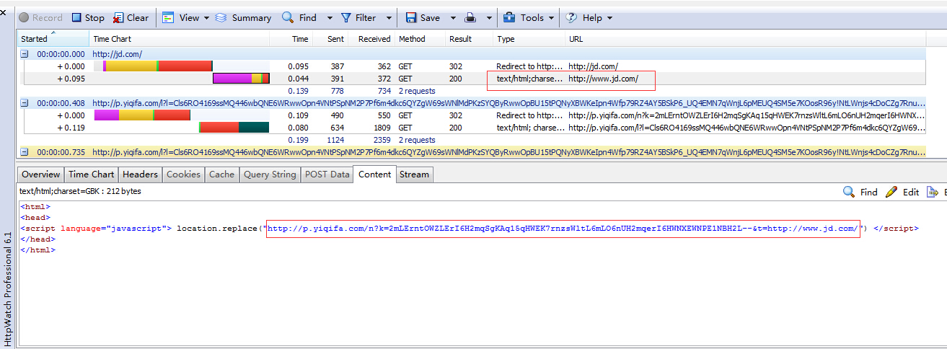The width and height of the screenshot is (947, 349).
Task: Stop recording with the Stop button
Action: (87, 17)
